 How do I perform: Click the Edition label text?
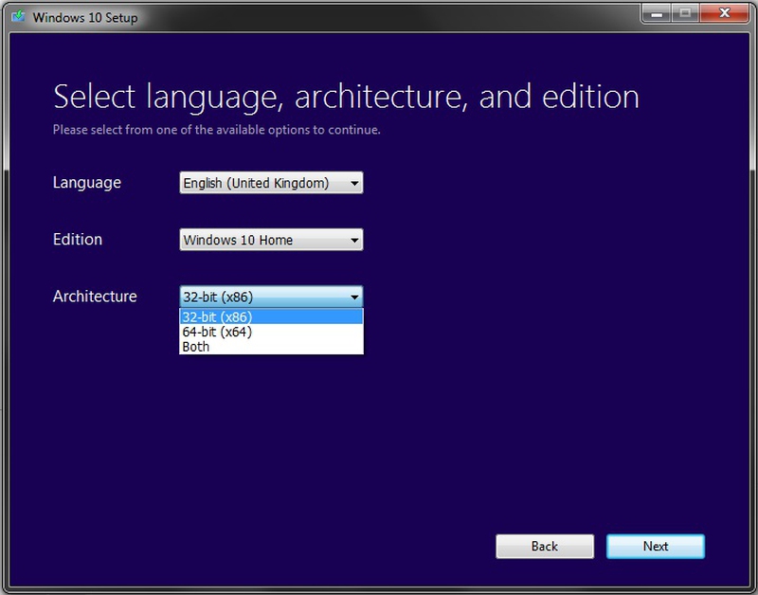click(78, 240)
